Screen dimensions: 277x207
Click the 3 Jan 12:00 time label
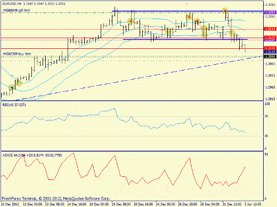click(x=253, y=204)
